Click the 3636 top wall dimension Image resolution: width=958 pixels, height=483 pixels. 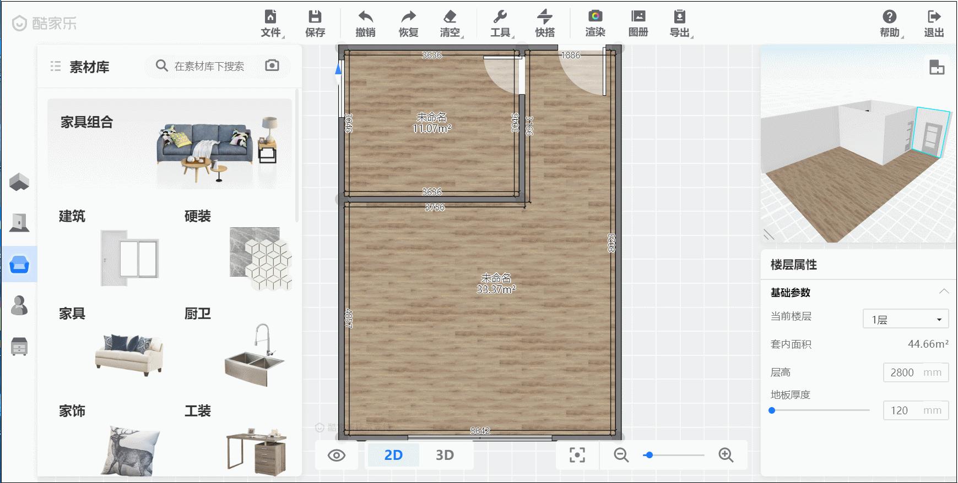click(432, 55)
